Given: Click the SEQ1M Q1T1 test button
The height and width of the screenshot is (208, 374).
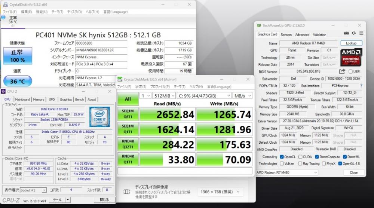Looking at the screenshot, I should coord(128,129).
